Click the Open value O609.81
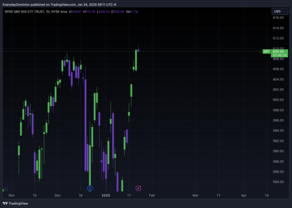 [x=75, y=11]
